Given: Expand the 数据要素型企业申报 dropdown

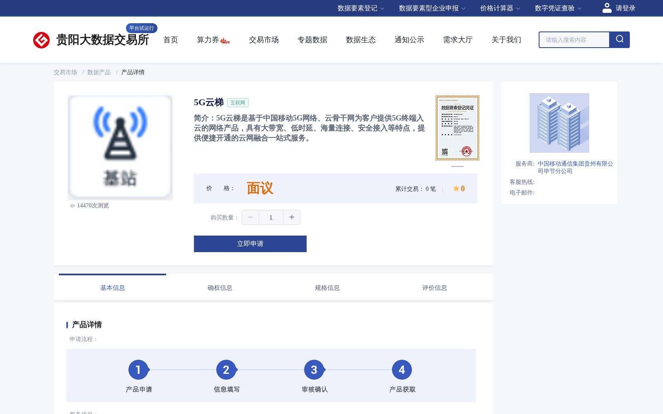Looking at the screenshot, I should [432, 8].
